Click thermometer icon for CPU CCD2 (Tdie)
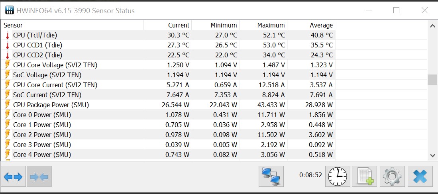438x194 pixels. (8, 55)
